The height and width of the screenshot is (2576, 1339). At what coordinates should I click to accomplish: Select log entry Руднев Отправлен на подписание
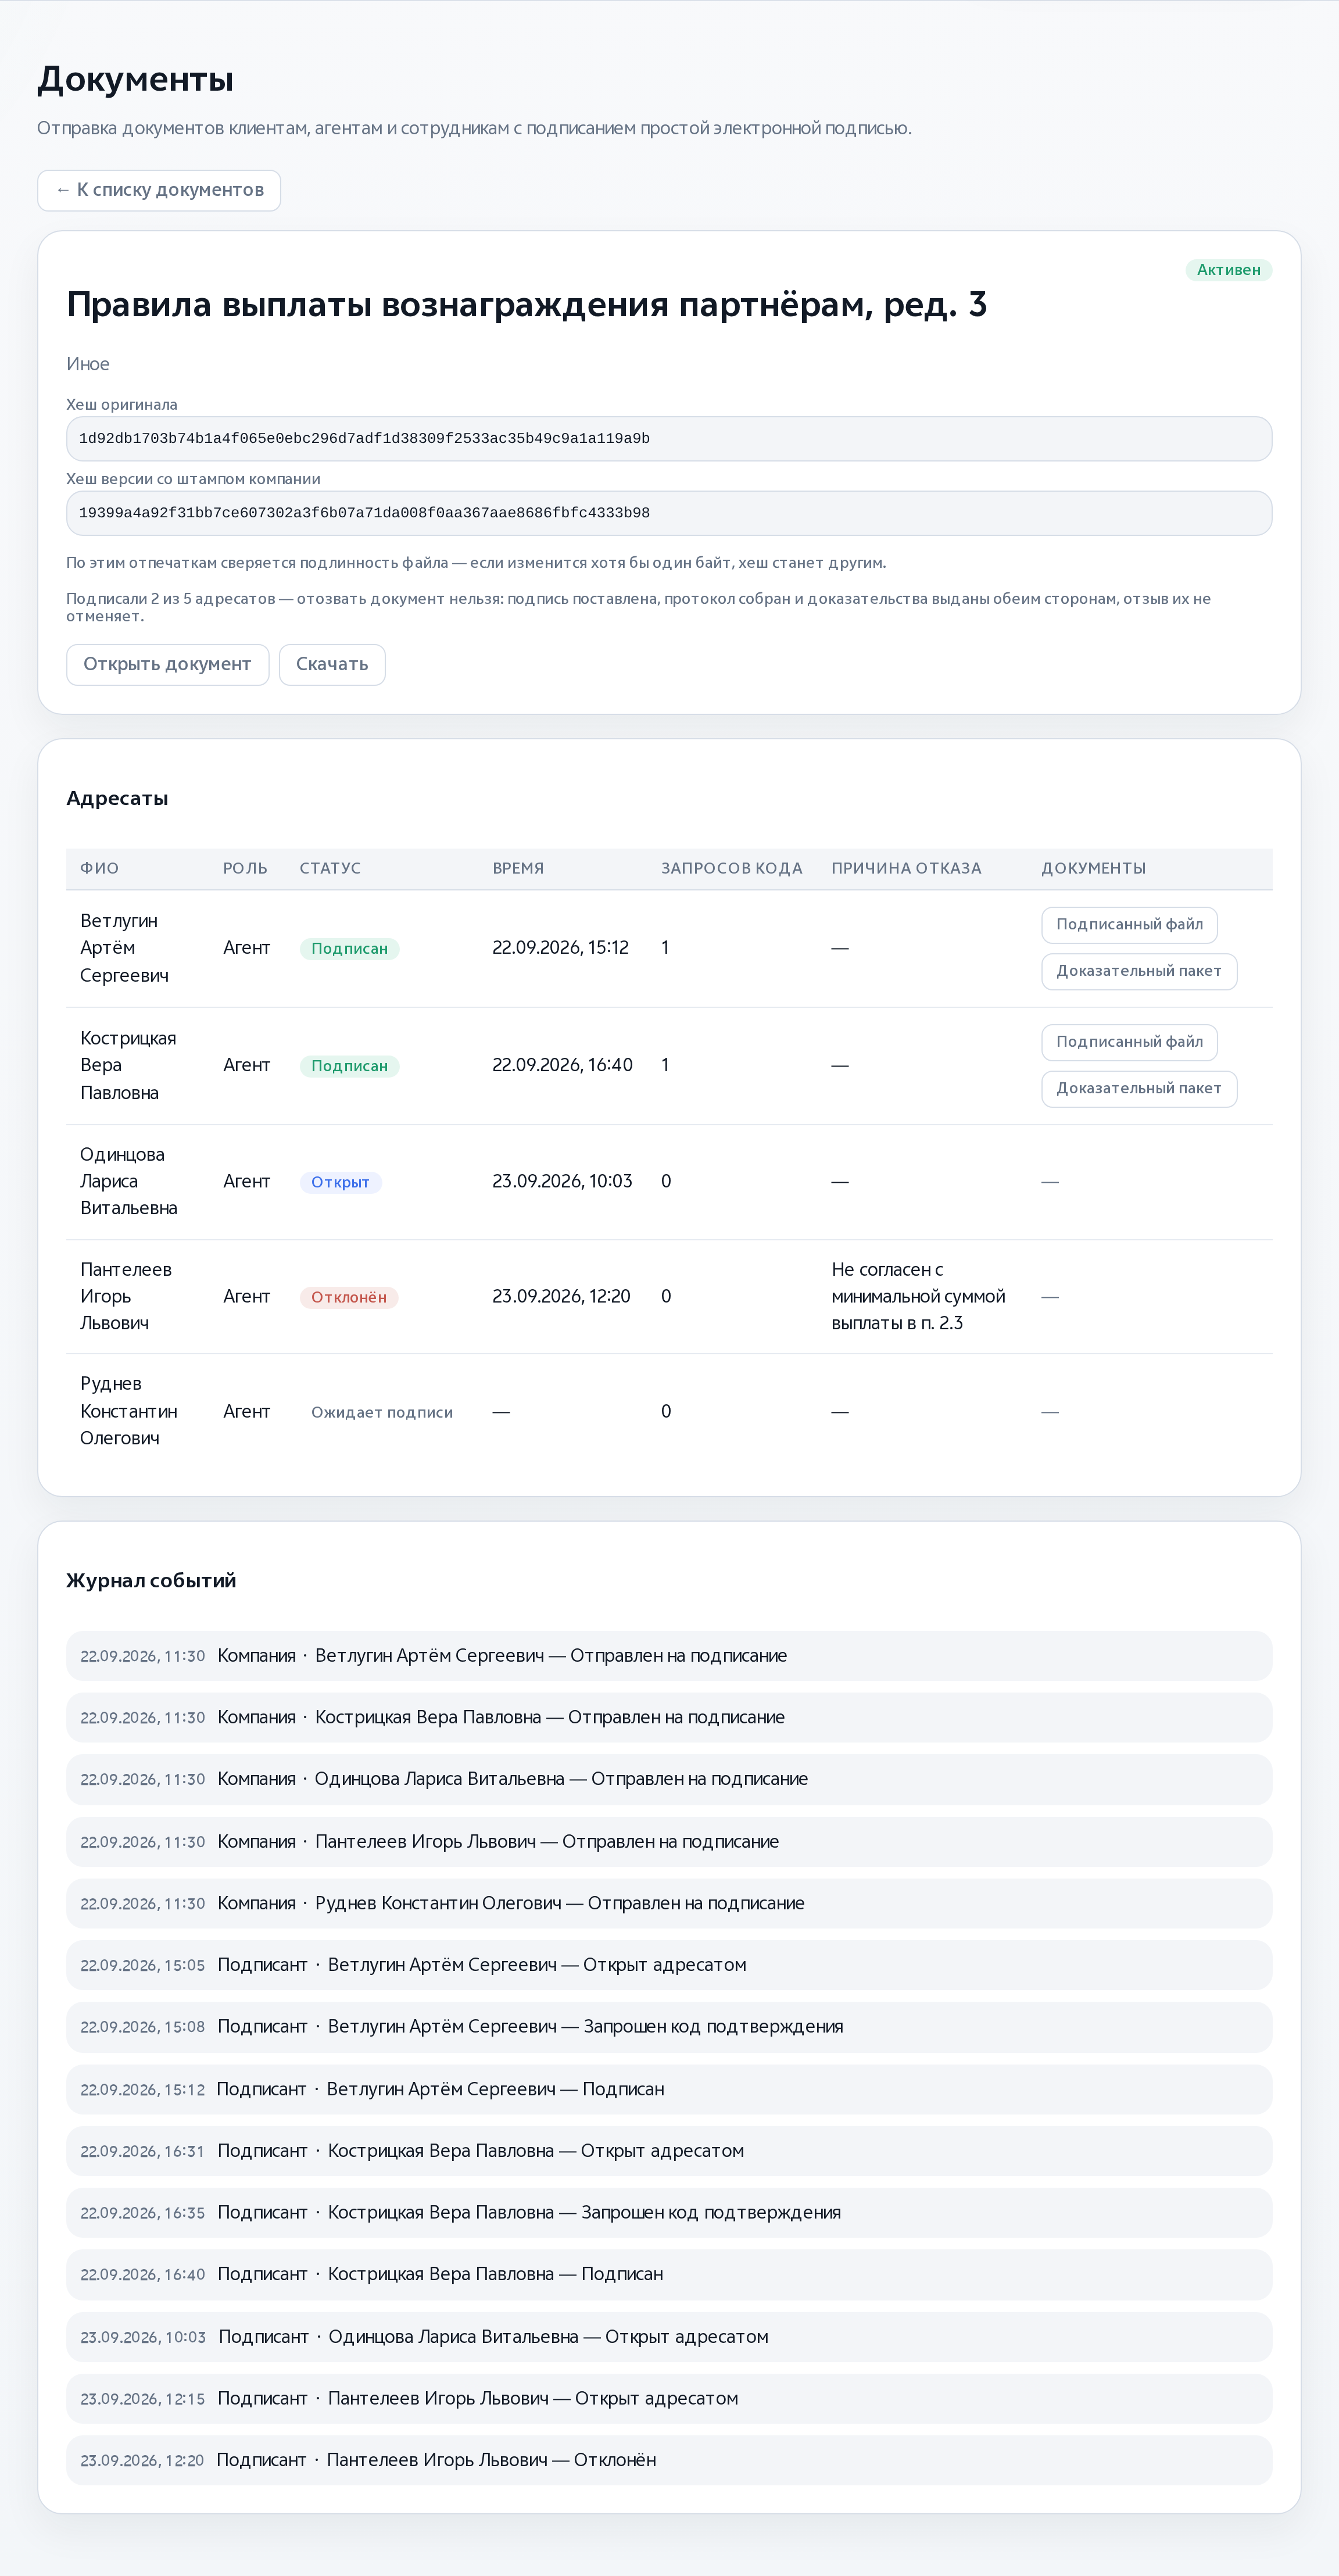pyautogui.click(x=669, y=1903)
